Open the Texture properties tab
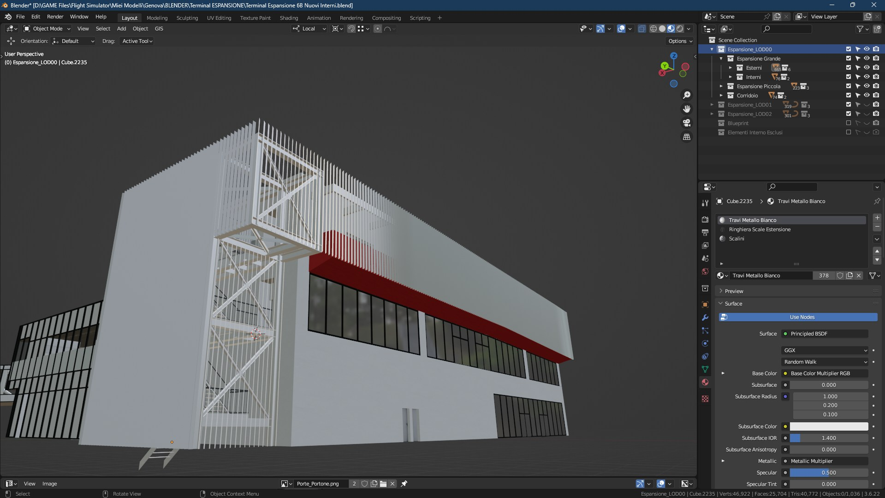 pos(705,399)
